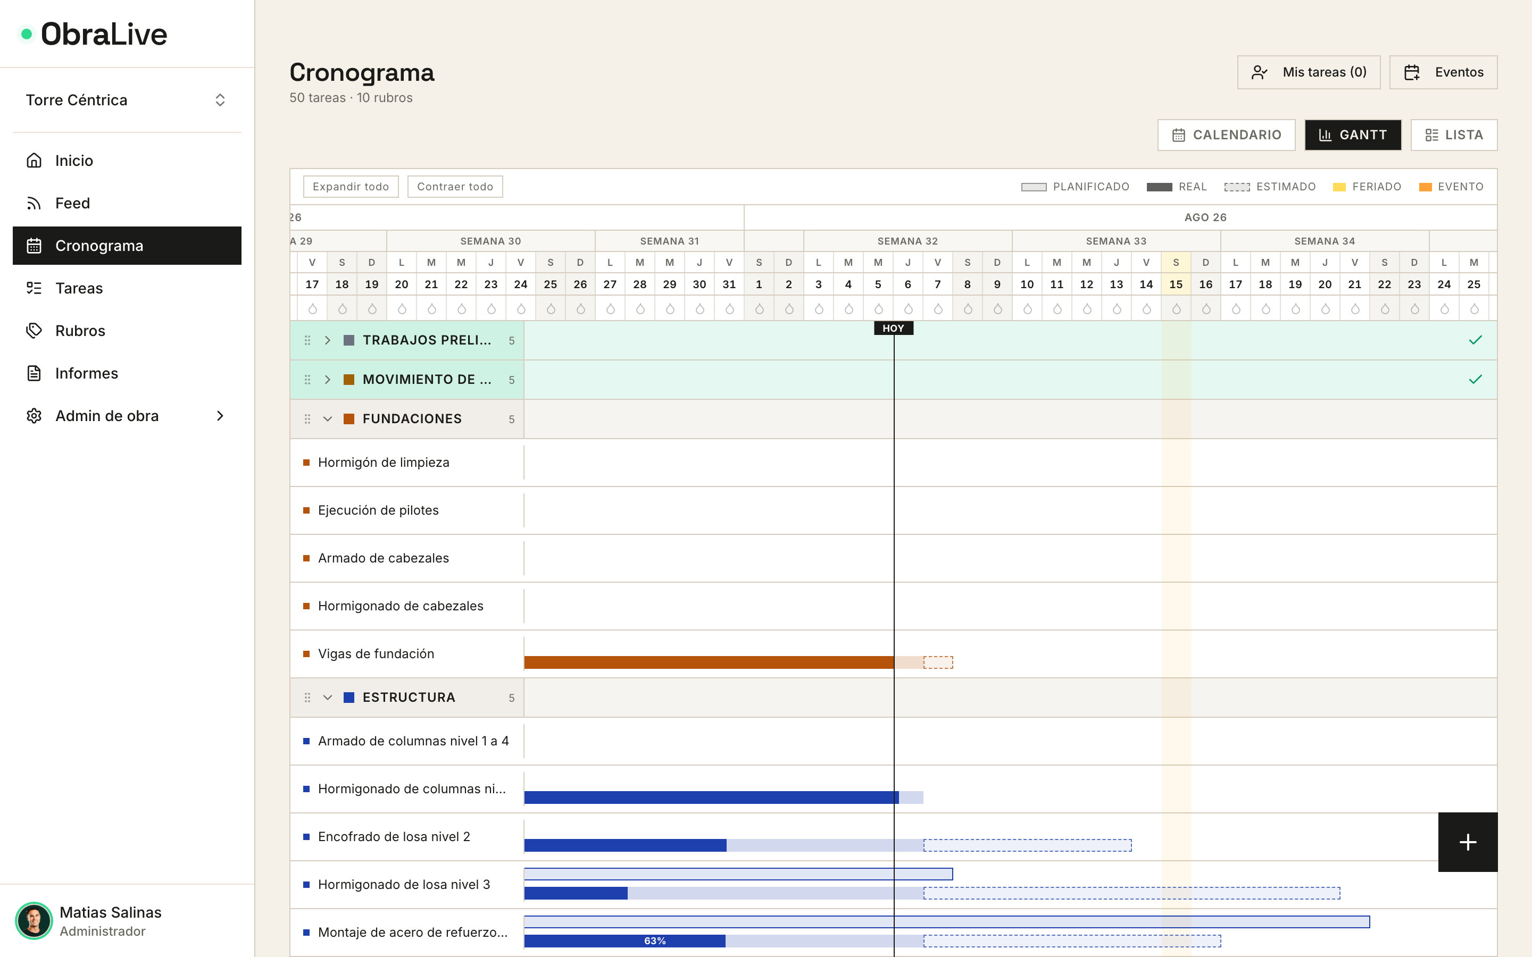Image resolution: width=1532 pixels, height=957 pixels.
Task: Click the weather drop icon under day 20 of Semana 30
Action: [x=402, y=309]
